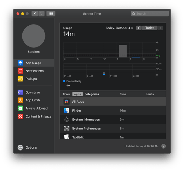This screenshot has height=171, width=184.
Task: Select the Finder row name
Action: (x=77, y=110)
